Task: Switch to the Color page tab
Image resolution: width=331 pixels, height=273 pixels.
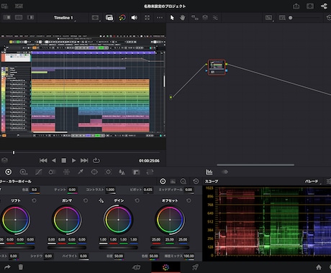Action: click(165, 267)
